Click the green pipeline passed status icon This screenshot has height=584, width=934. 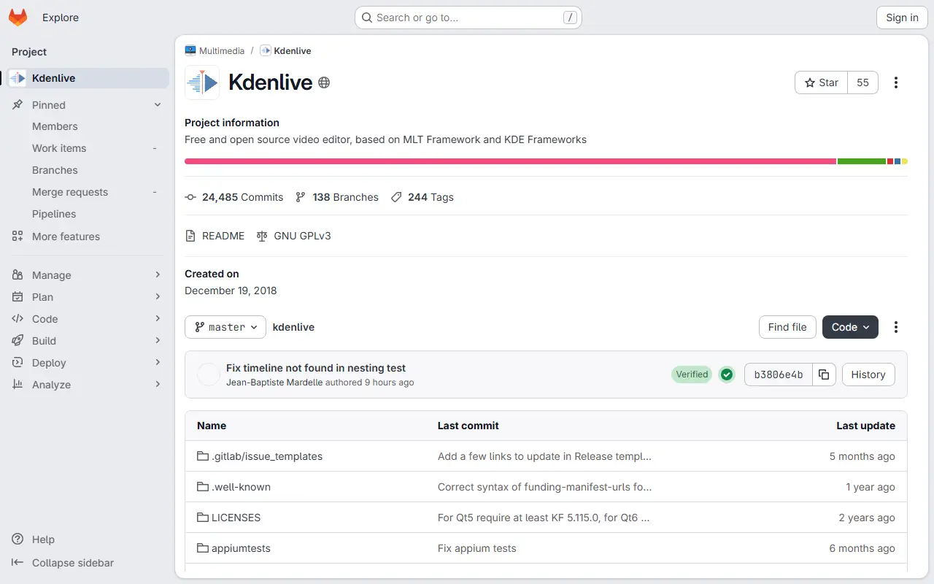pos(727,374)
